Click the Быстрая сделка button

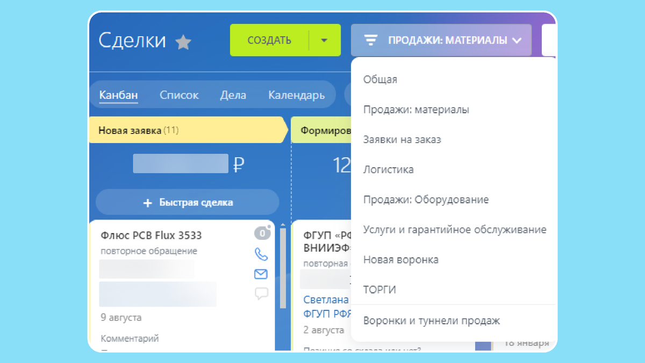[x=188, y=203]
